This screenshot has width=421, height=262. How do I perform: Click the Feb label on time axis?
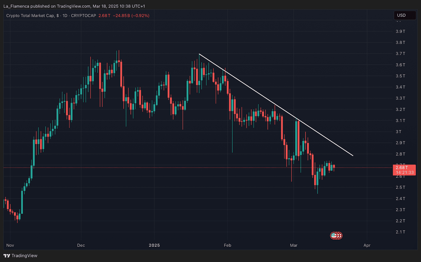pos(228,245)
